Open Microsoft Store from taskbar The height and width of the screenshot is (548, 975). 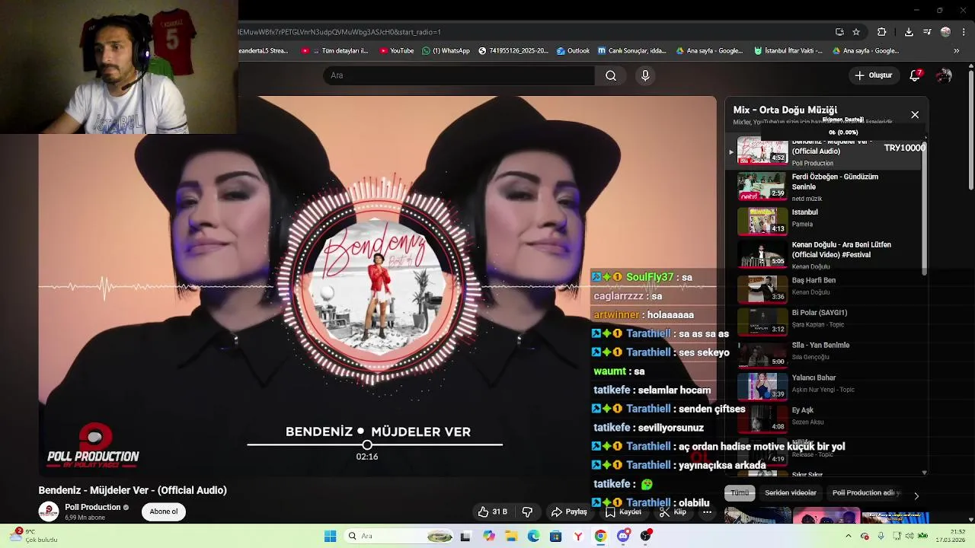tap(555, 536)
